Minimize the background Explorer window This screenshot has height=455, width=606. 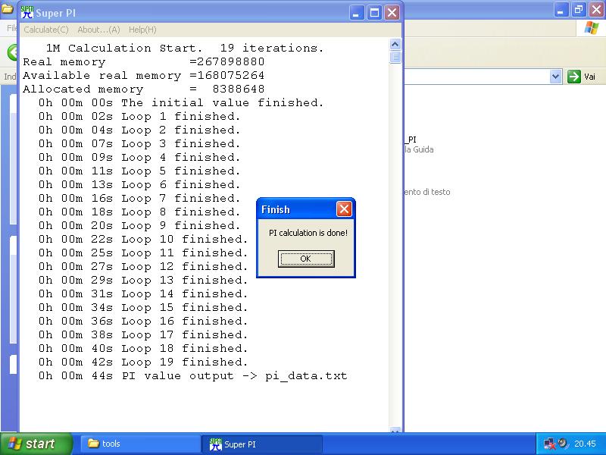[x=561, y=10]
